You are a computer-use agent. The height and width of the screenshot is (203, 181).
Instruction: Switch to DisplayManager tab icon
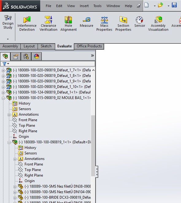pos(37,57)
